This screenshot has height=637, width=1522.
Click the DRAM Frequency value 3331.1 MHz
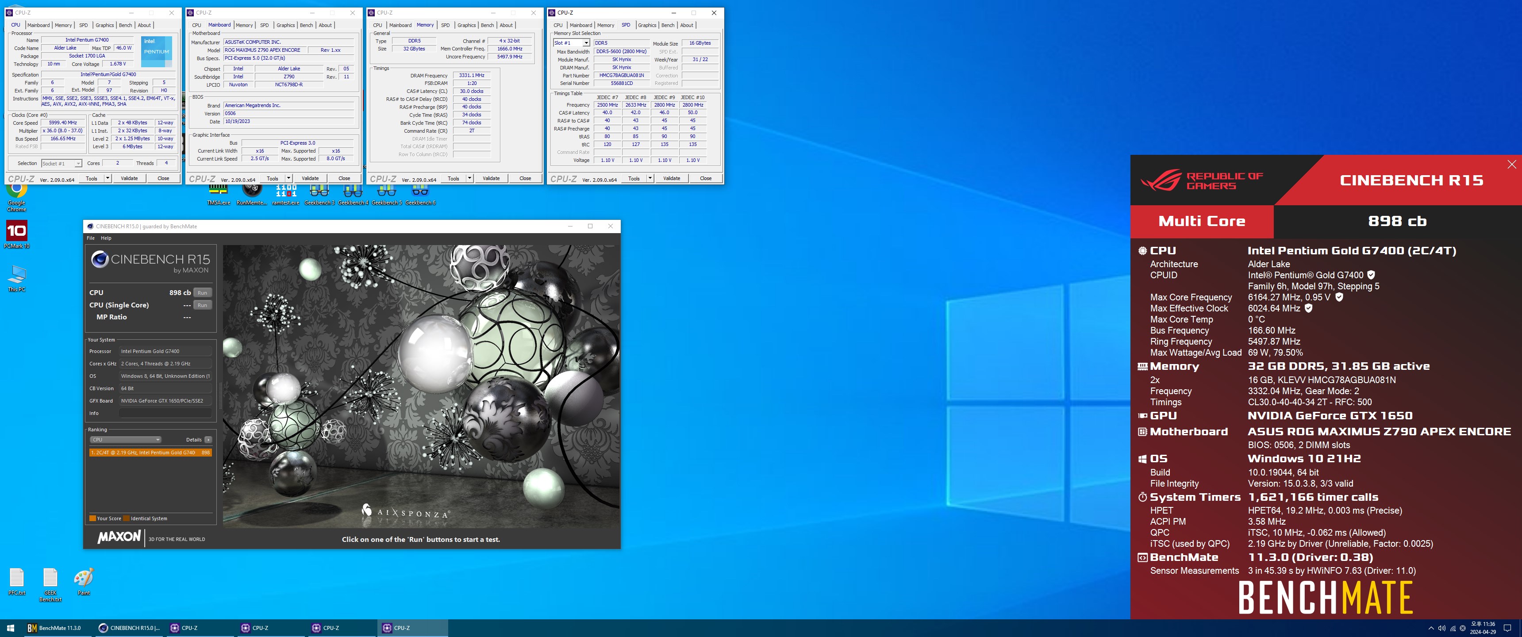pos(472,75)
